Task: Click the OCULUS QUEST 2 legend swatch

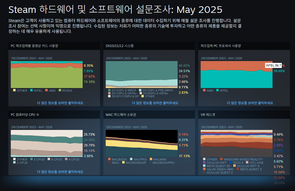Action: tap(204, 172)
